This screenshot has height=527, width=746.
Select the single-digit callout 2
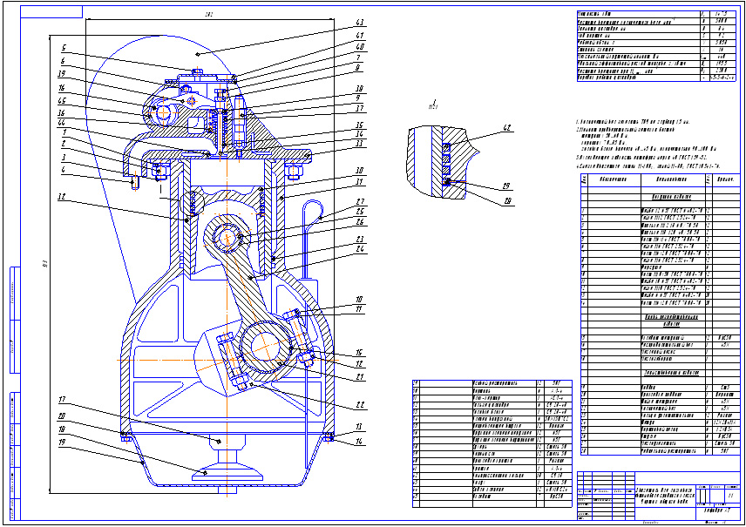(x=64, y=144)
